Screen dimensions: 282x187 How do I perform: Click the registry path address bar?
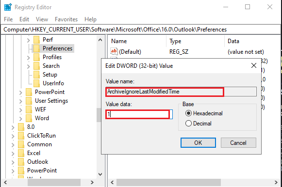[x=141, y=30]
